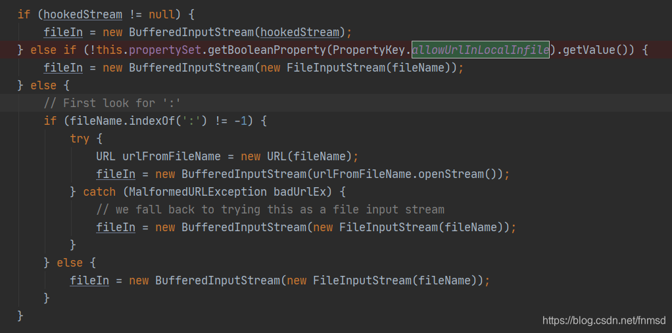Image resolution: width=672 pixels, height=333 pixels.
Task: Click the null keyword in the if condition
Action: click(162, 14)
